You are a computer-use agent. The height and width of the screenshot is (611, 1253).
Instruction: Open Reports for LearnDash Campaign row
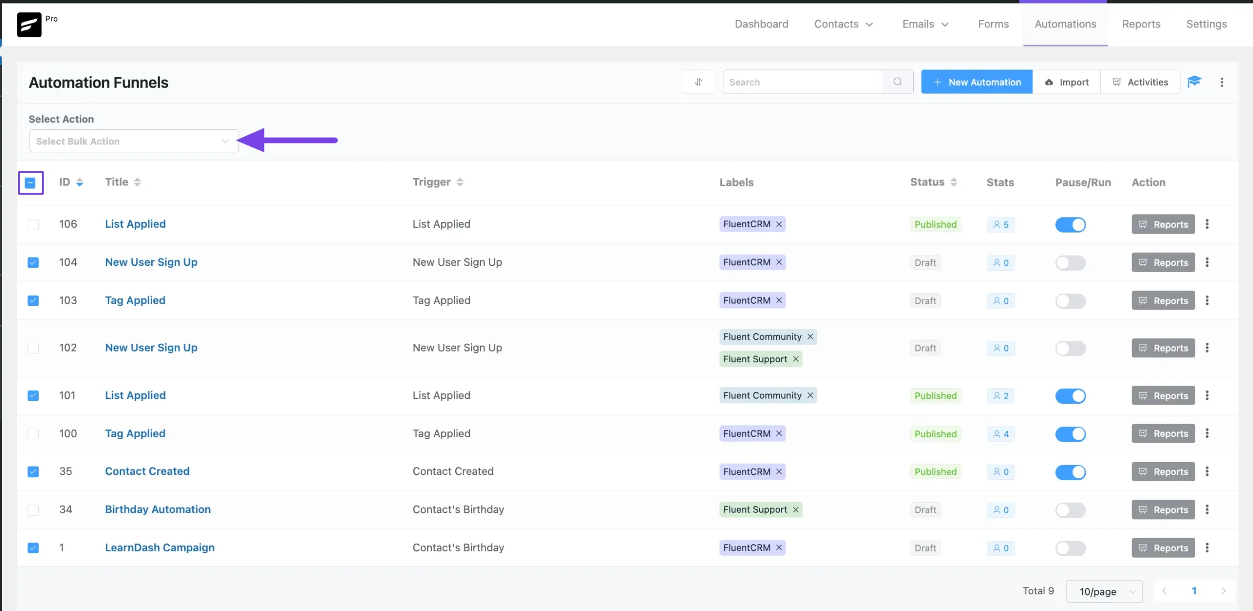tap(1163, 548)
